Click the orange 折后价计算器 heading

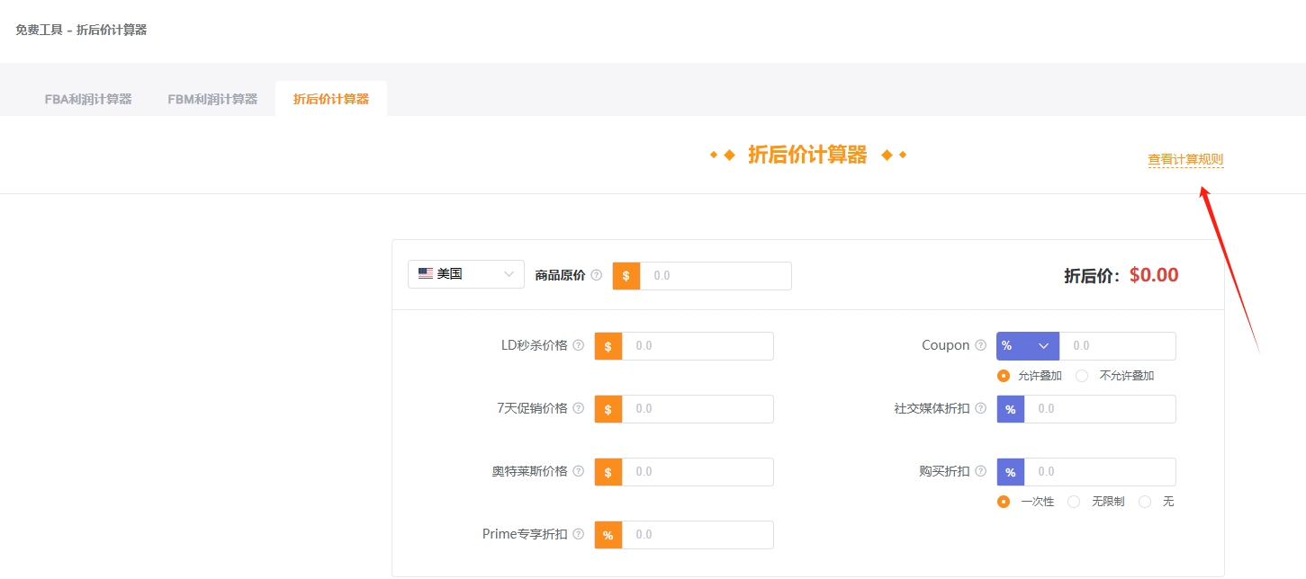pos(807,156)
